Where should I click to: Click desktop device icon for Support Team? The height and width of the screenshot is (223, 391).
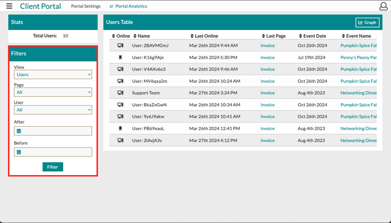120,93
